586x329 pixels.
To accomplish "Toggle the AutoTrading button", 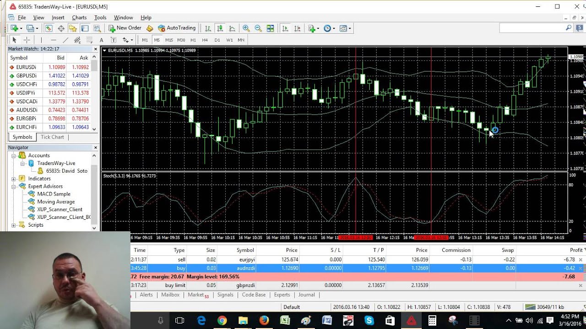I will pos(177,28).
